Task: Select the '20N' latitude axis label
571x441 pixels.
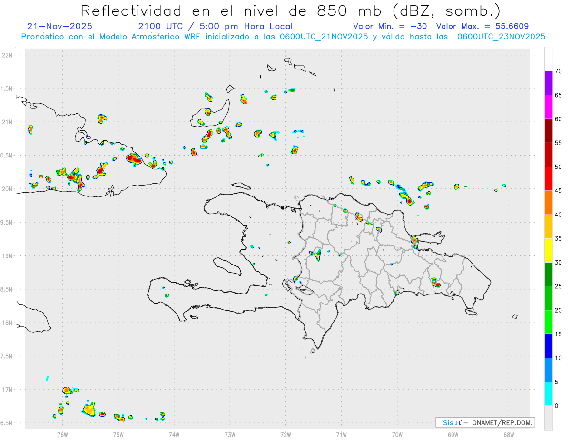Action: [x=8, y=189]
